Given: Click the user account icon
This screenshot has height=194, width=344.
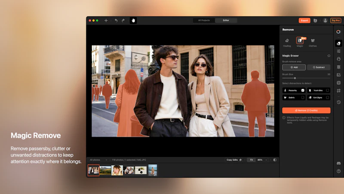Looking at the screenshot, I should (x=325, y=20).
